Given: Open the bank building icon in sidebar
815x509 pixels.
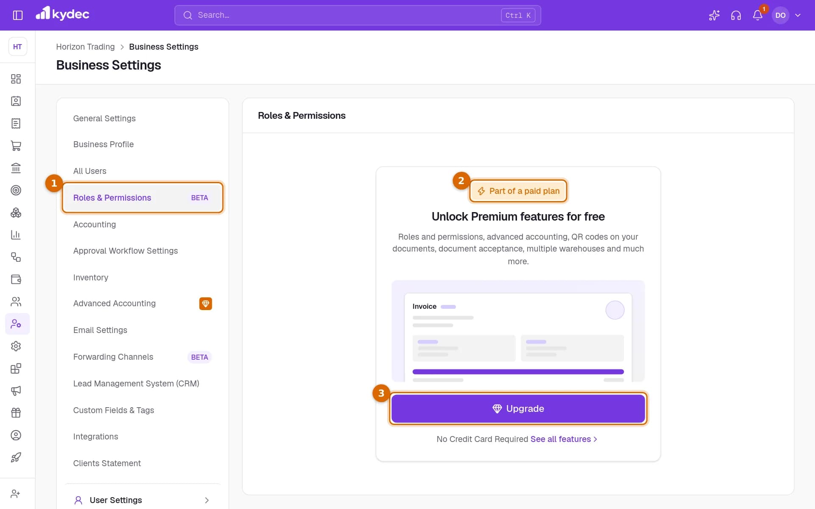Looking at the screenshot, I should [x=16, y=168].
